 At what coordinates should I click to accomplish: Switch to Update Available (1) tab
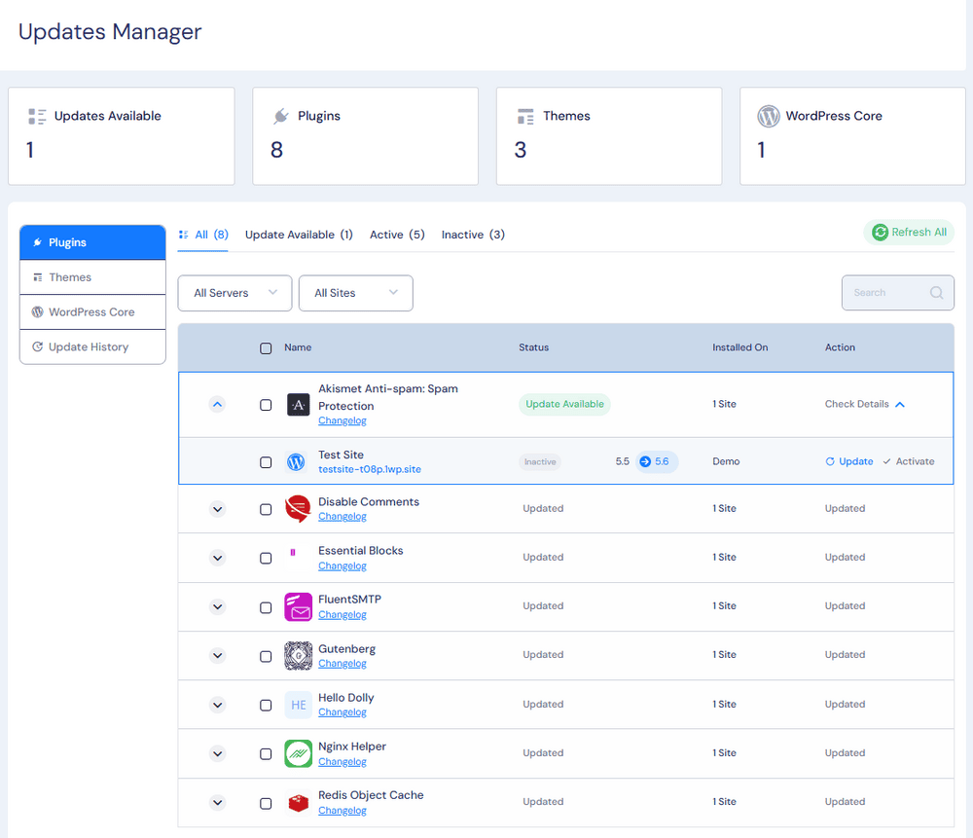pyautogui.click(x=299, y=235)
